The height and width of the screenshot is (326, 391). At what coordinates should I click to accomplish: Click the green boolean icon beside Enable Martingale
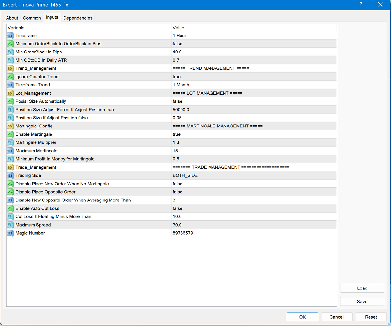(10, 134)
